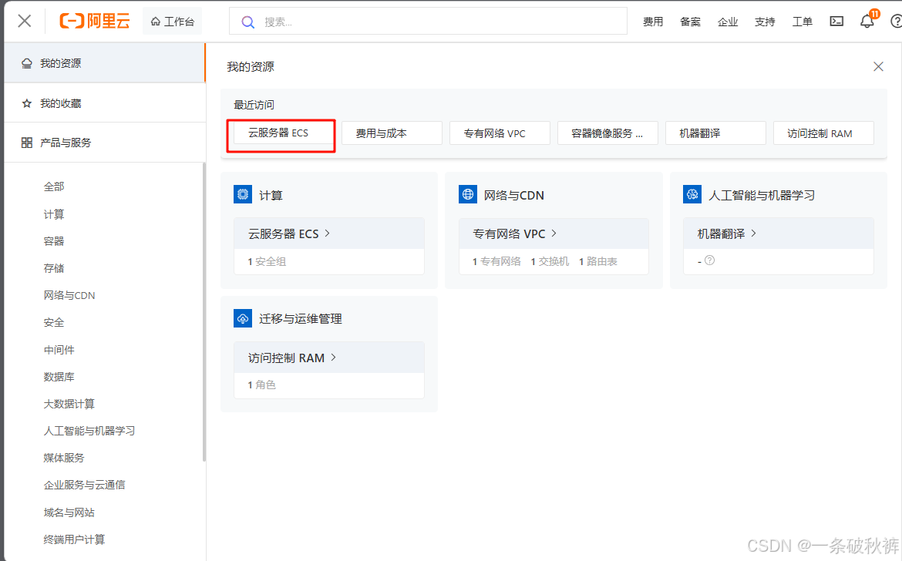Choose the 计算 category in sidebar

tap(54, 214)
